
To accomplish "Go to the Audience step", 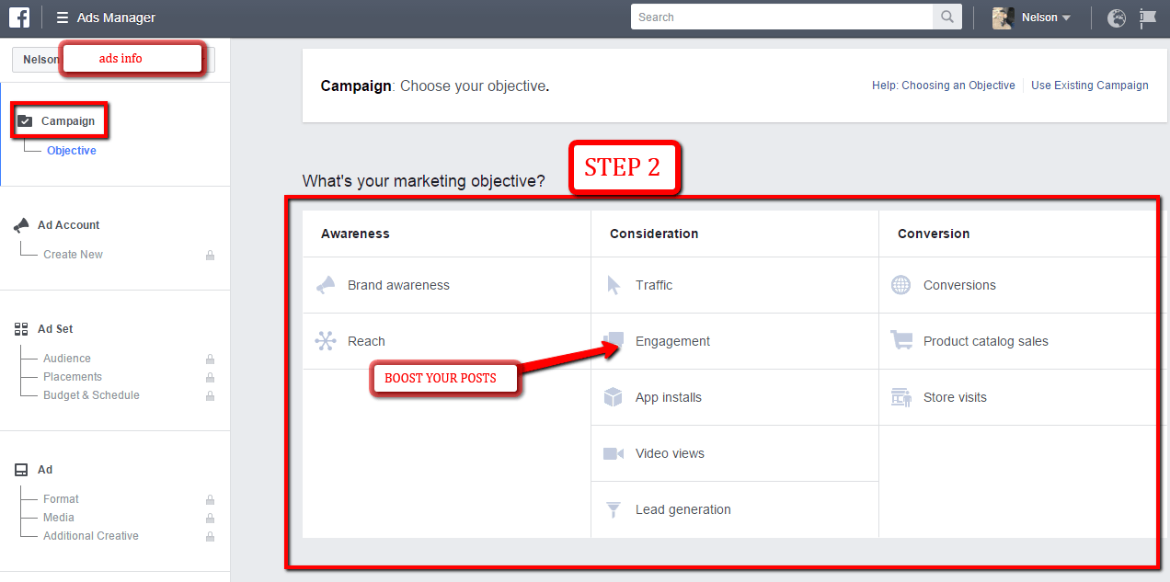I will (x=67, y=359).
